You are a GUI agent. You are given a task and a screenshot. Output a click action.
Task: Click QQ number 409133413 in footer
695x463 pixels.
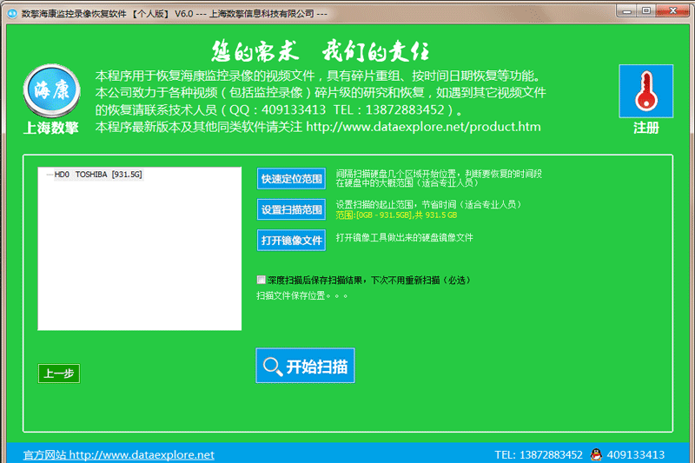636,455
